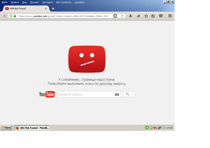The height and width of the screenshot is (148, 210).
Task: Click the green A tray icon
Action: pos(147,128)
